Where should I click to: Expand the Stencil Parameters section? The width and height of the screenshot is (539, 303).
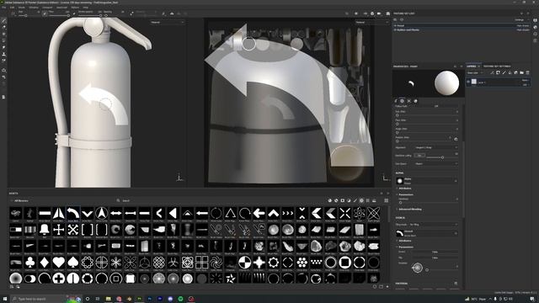point(405,247)
